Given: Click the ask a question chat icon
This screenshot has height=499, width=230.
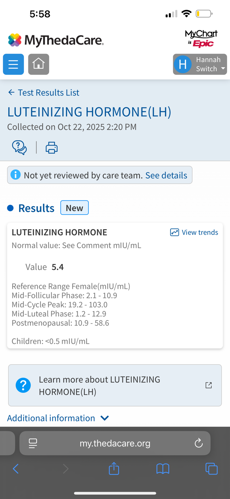Looking at the screenshot, I should [x=19, y=148].
